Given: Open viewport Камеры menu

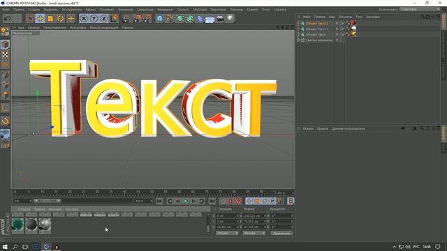Looking at the screenshot, I should click(x=34, y=28).
